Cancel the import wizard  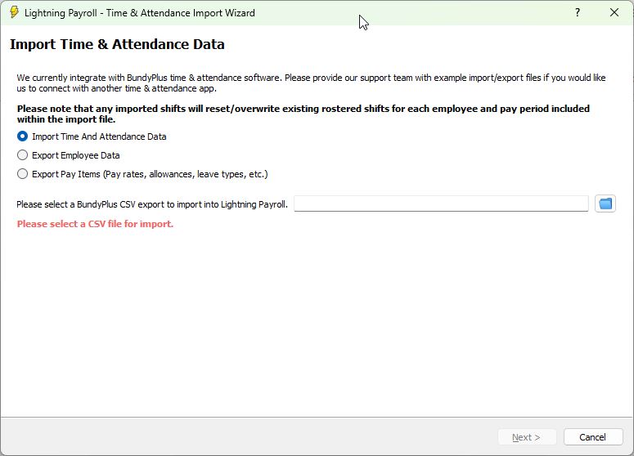pos(593,437)
